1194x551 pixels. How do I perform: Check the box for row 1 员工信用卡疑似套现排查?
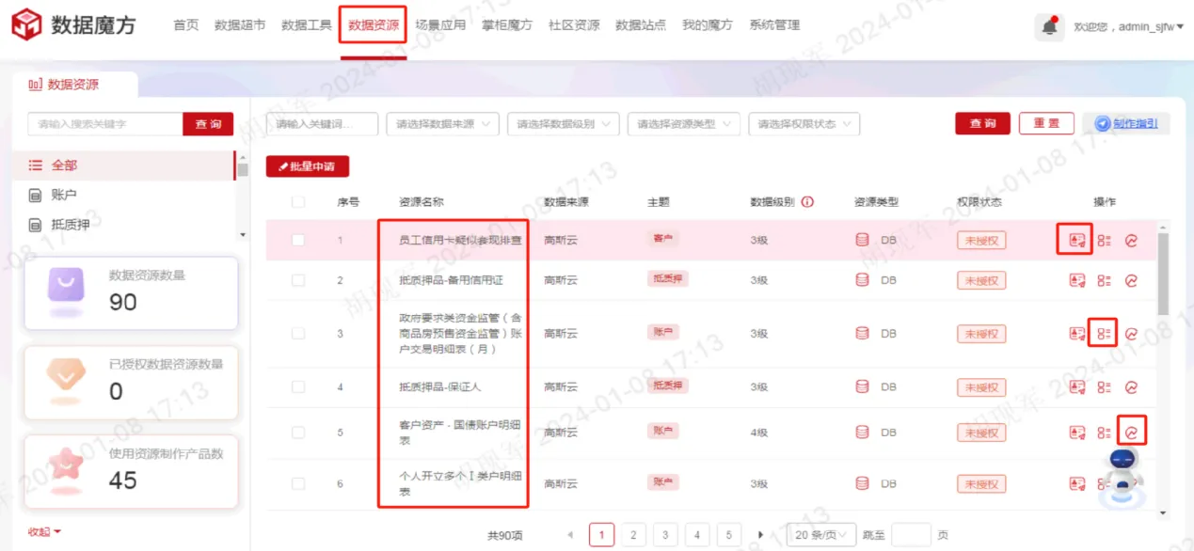(298, 241)
